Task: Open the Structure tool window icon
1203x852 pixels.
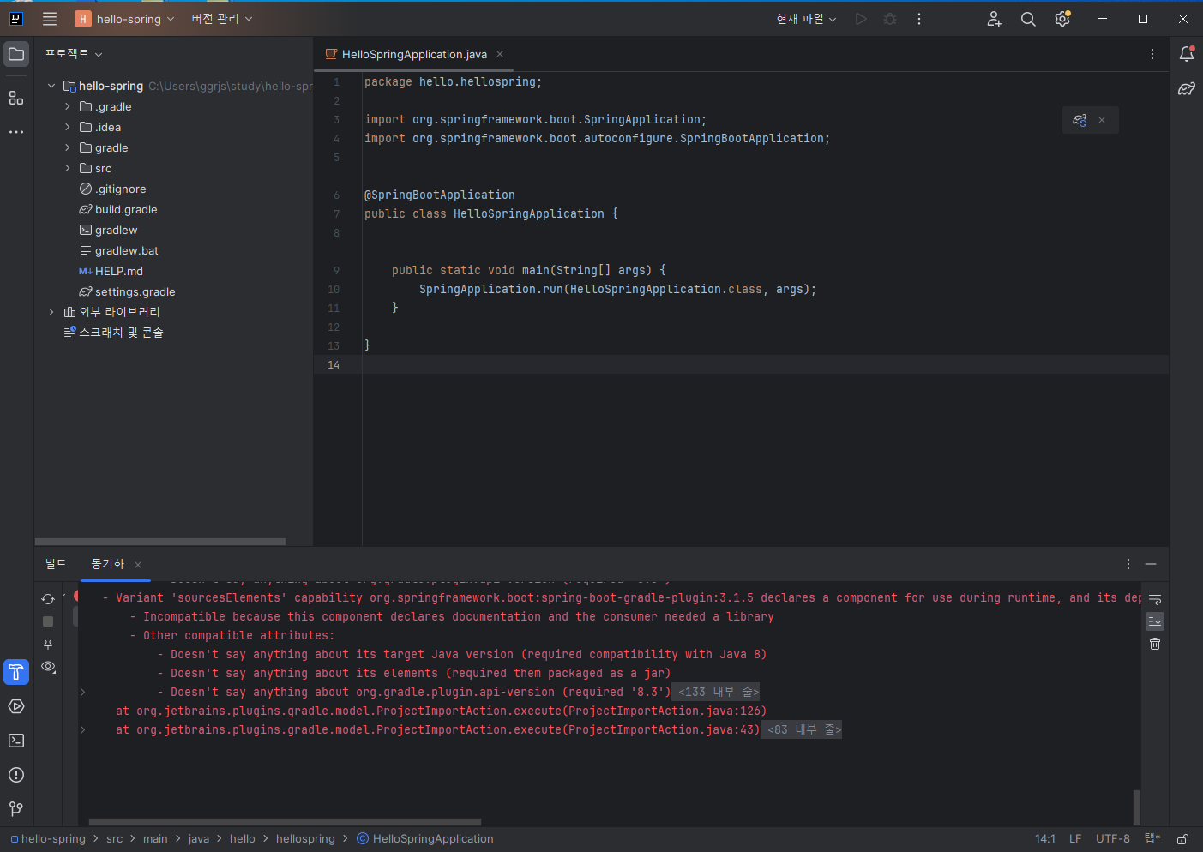Action: 16,98
